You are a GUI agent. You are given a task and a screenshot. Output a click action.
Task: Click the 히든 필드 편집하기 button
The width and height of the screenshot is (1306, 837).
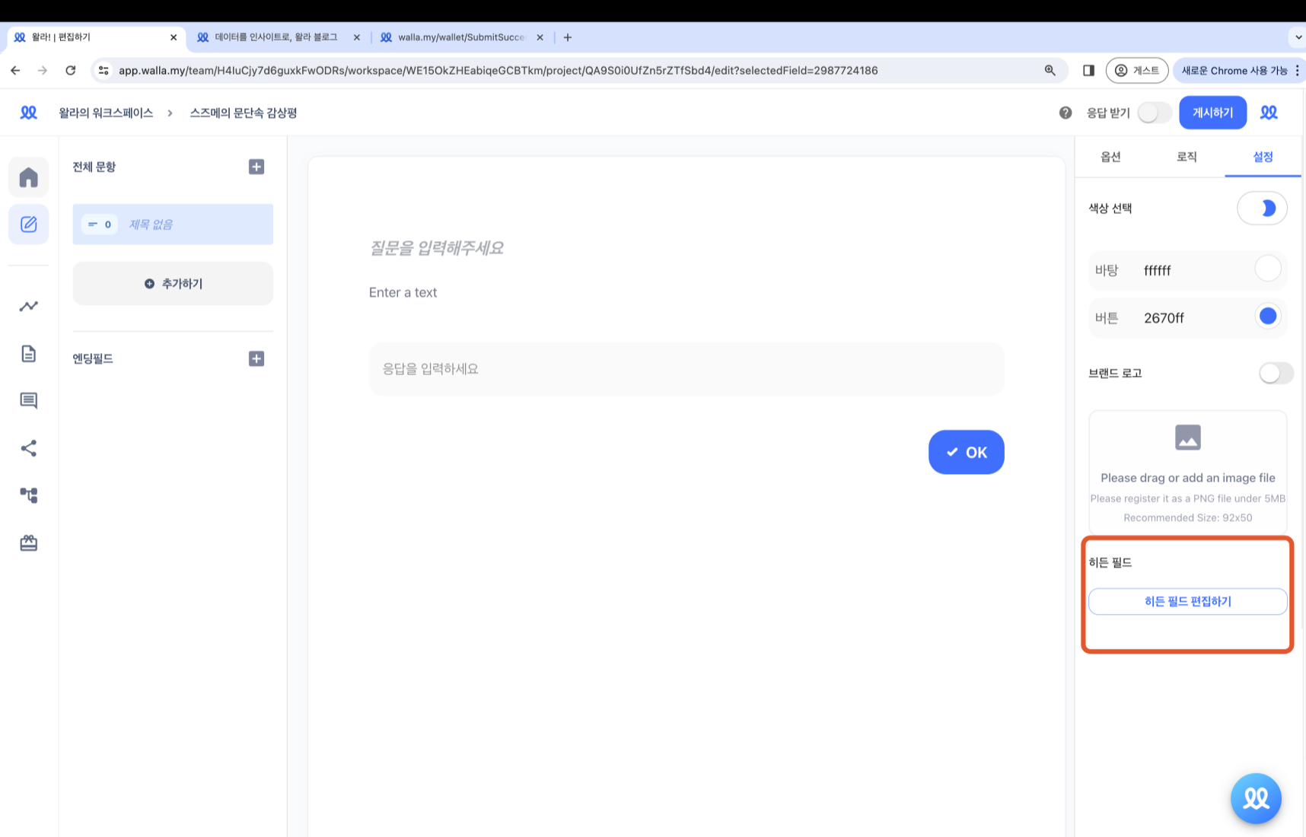click(1187, 601)
